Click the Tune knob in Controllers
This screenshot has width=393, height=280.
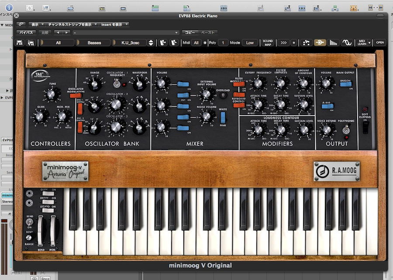51,94
